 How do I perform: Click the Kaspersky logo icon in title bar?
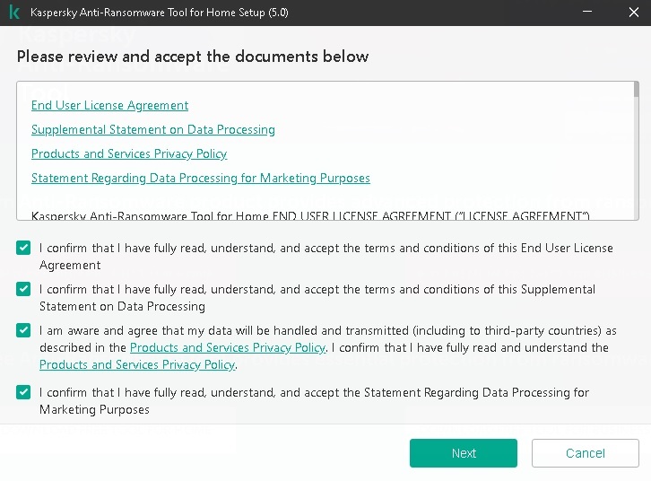(x=14, y=12)
